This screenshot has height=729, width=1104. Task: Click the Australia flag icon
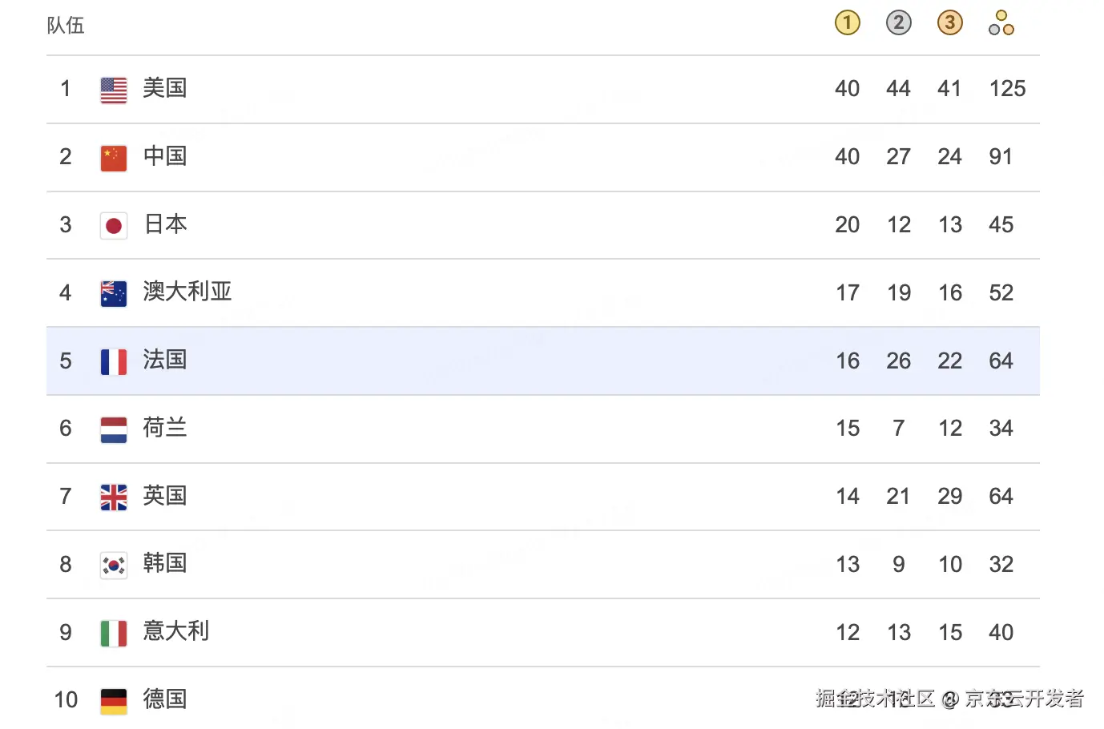(114, 293)
